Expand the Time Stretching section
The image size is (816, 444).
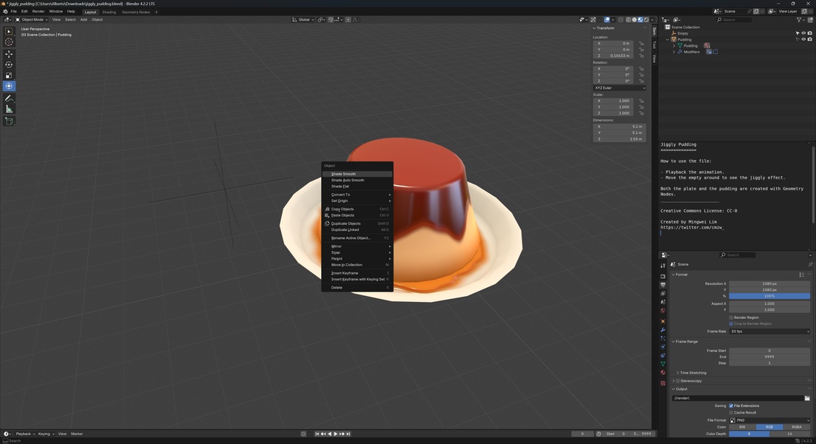(x=692, y=373)
